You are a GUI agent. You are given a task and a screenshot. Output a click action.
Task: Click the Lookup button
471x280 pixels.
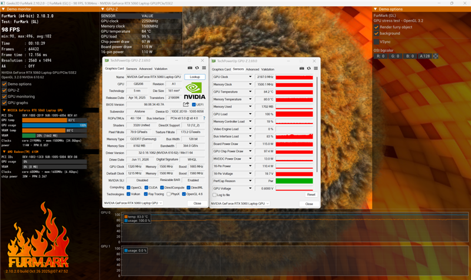195,77
